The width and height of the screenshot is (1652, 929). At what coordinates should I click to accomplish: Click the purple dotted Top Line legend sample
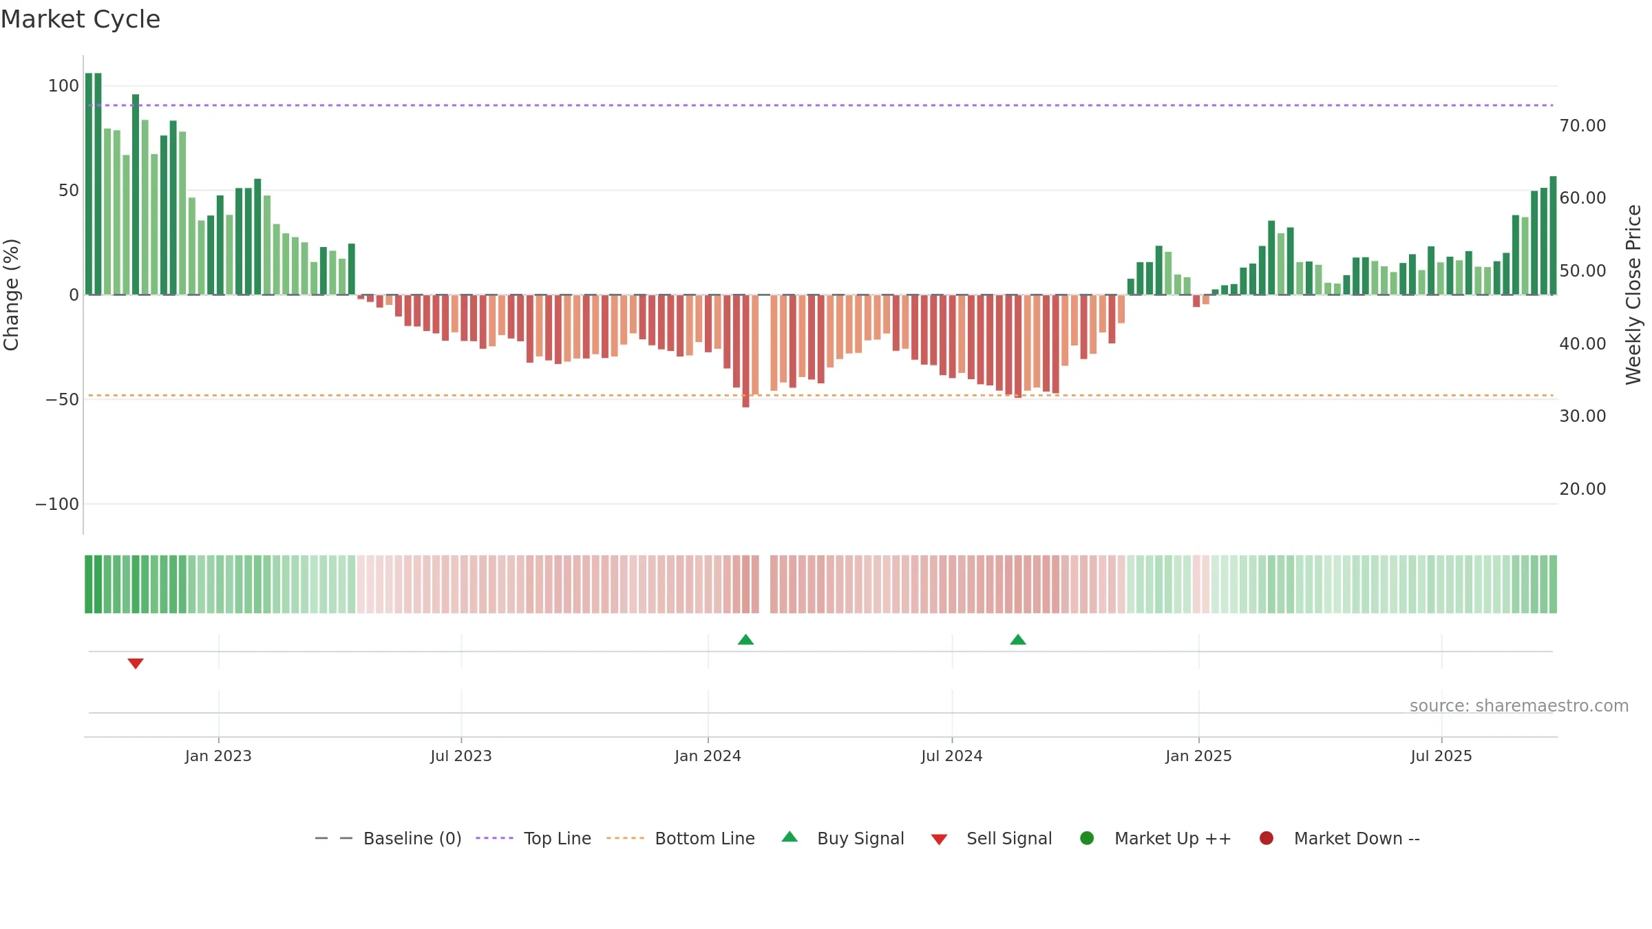coord(494,838)
